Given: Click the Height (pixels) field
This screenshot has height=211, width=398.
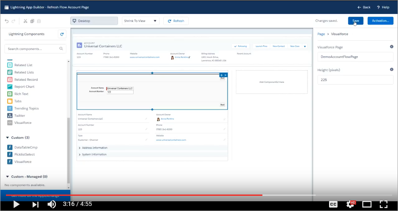Looking at the screenshot, I should click(x=355, y=80).
